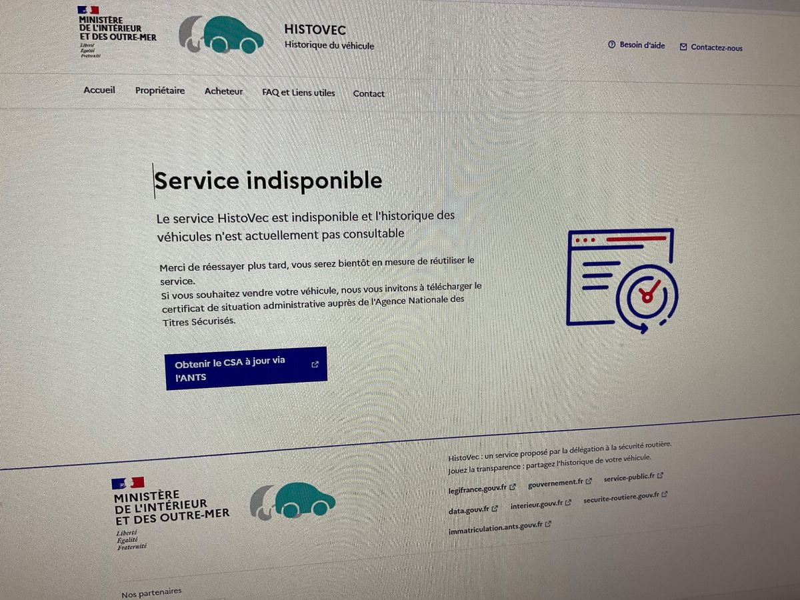Open interieur.gouv.fr footer link
This screenshot has height=600, width=800.
(x=541, y=505)
